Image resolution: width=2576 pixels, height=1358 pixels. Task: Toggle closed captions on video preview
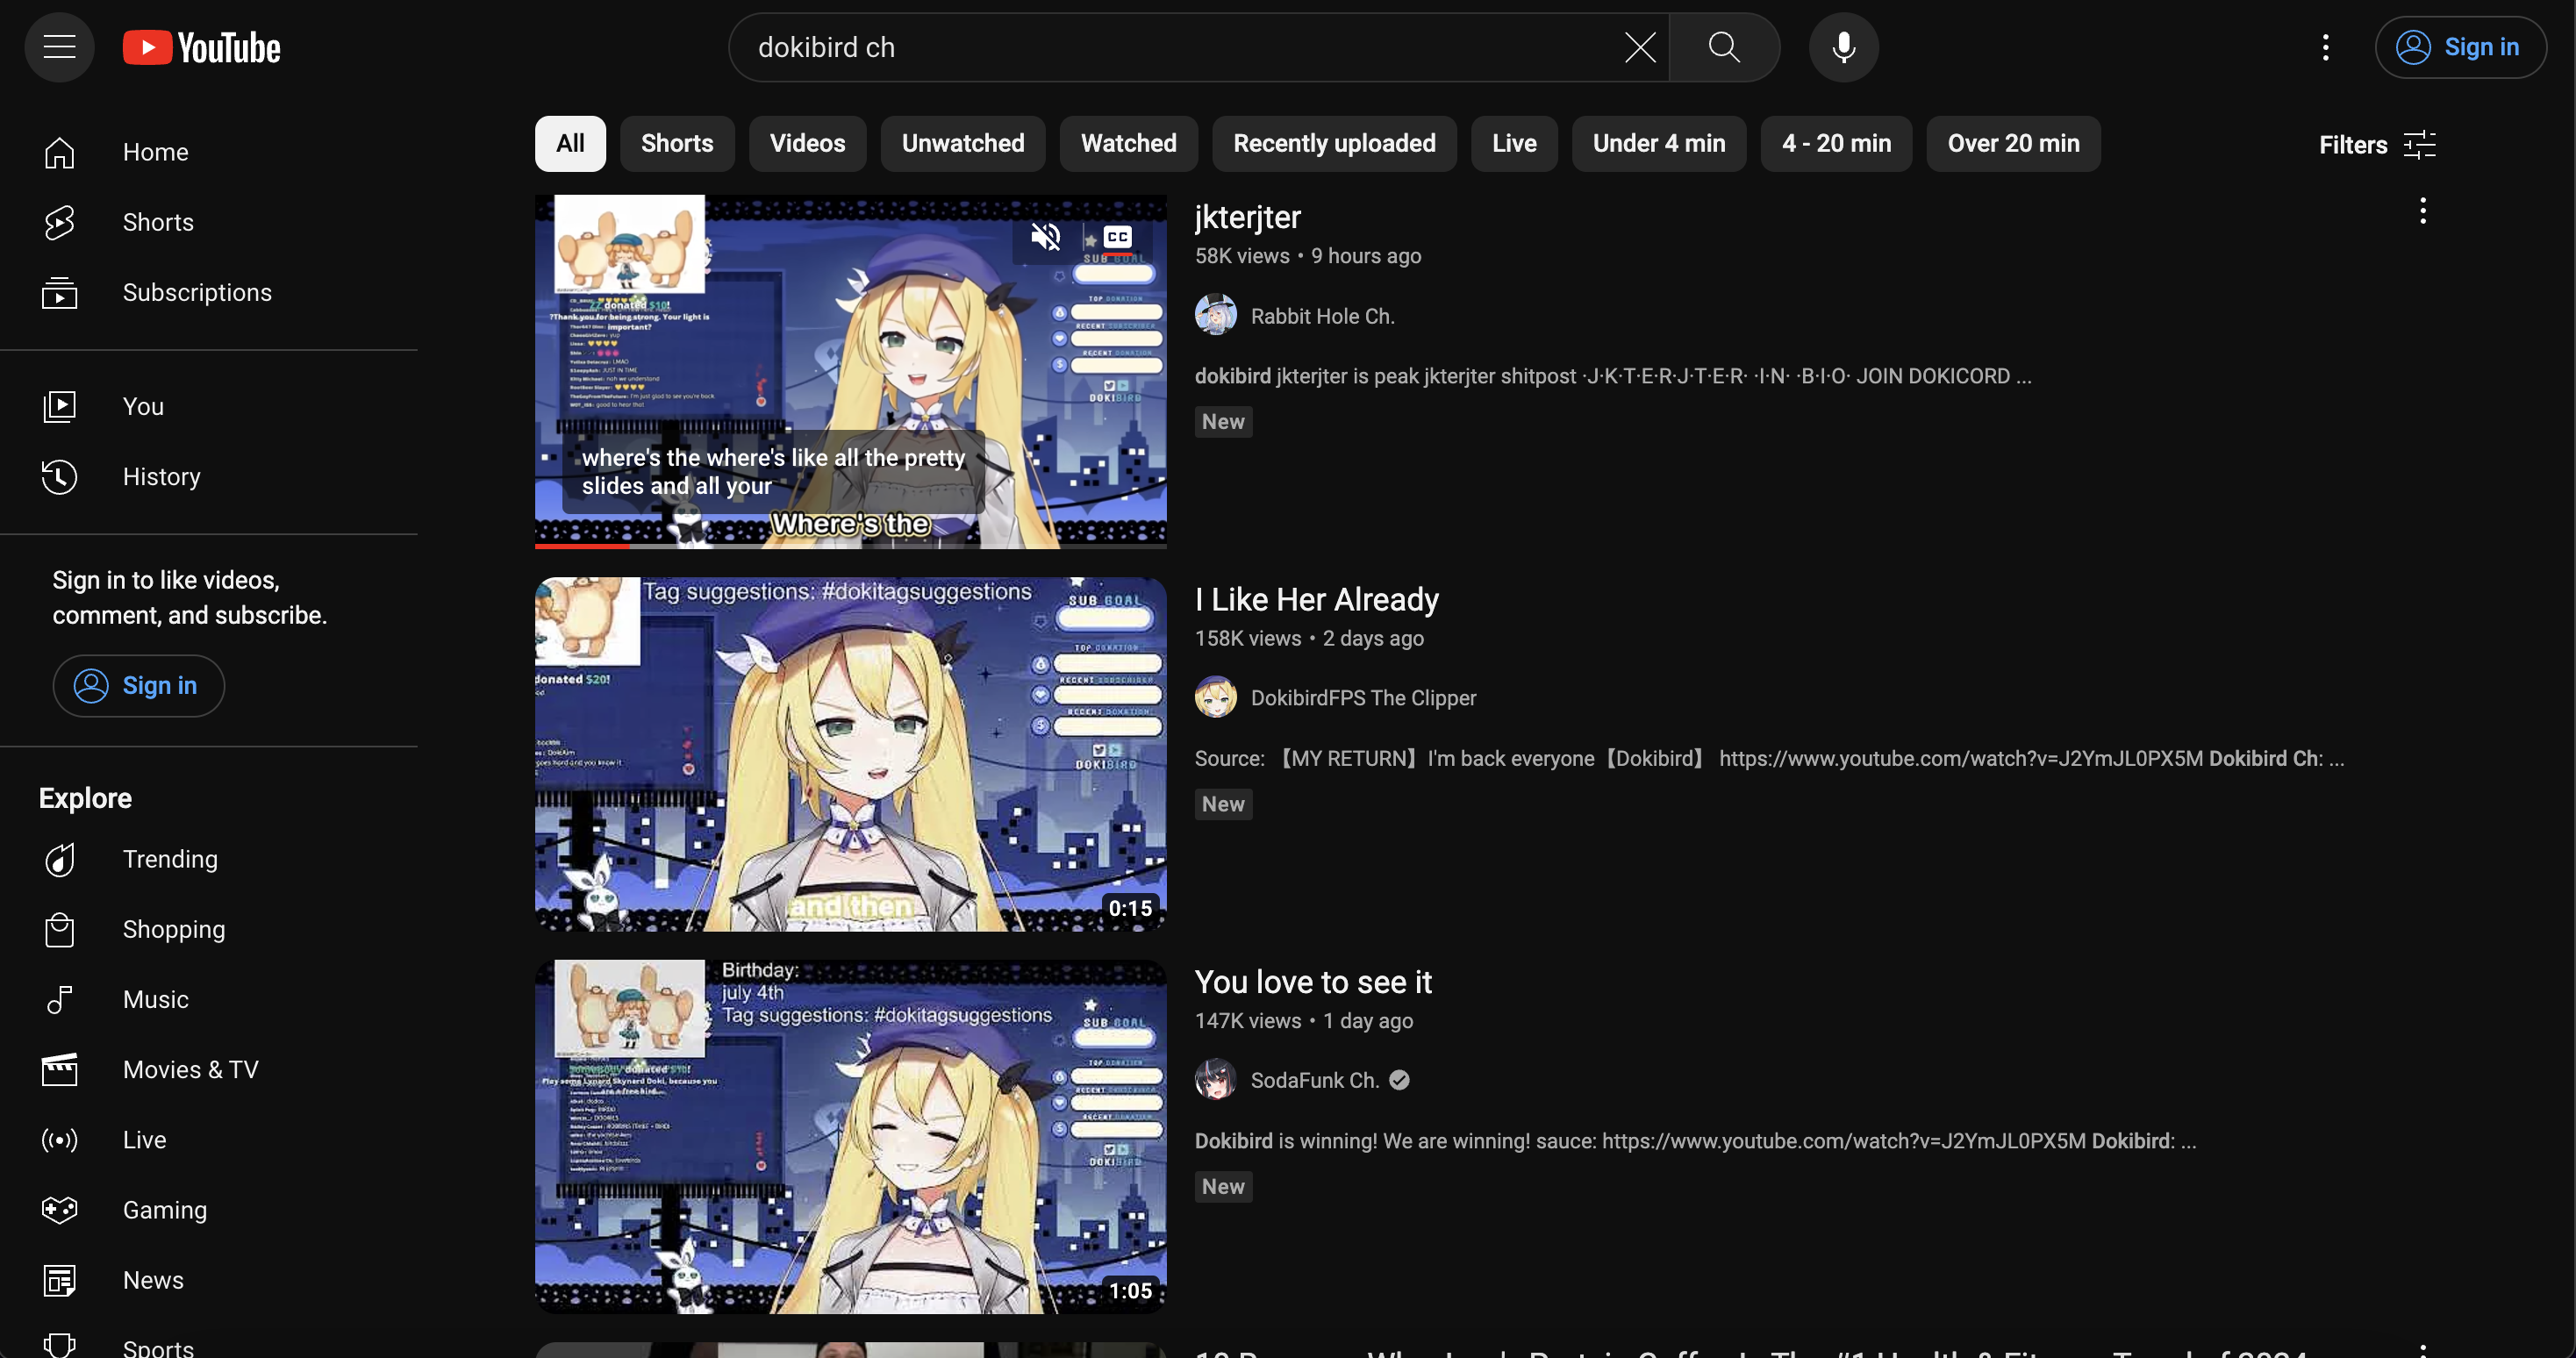point(1117,237)
